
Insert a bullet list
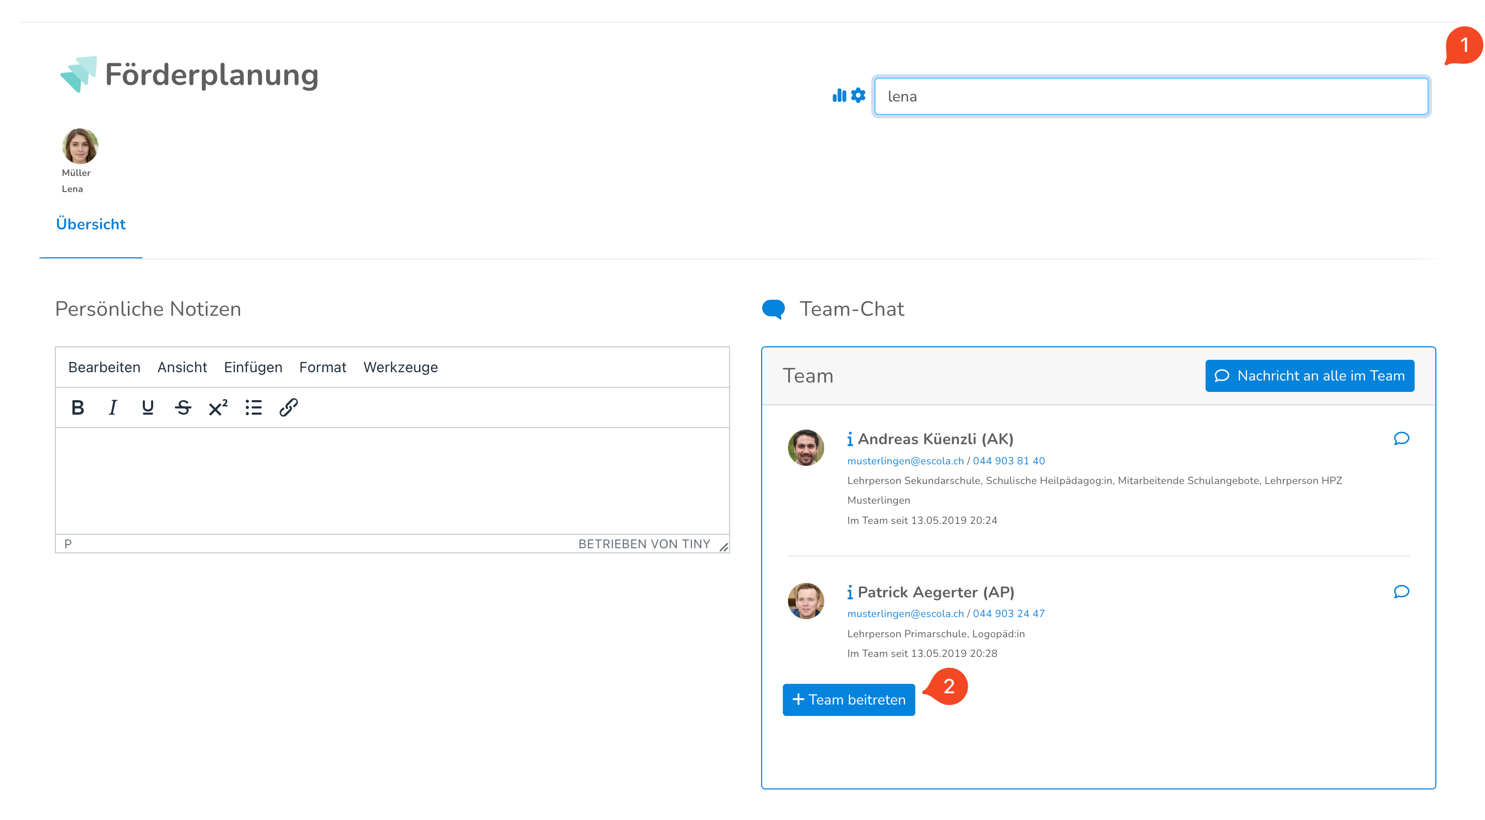[x=253, y=408]
